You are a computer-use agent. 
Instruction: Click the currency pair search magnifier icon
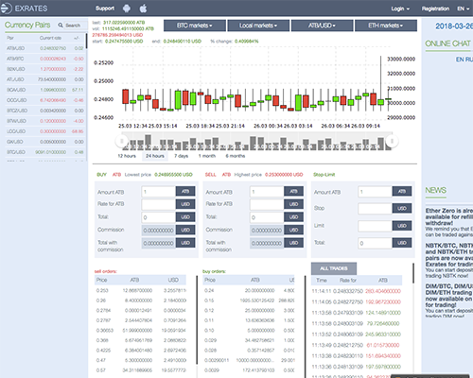click(61, 25)
